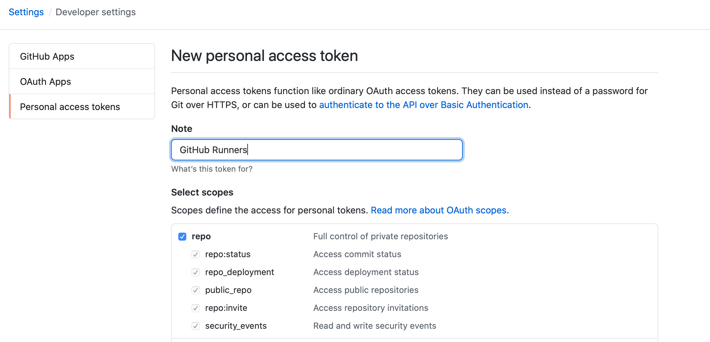This screenshot has width=710, height=342.
Task: Click the New personal access token heading
Action: point(264,56)
